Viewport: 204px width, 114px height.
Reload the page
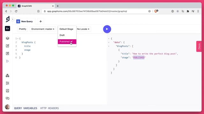[16, 11]
